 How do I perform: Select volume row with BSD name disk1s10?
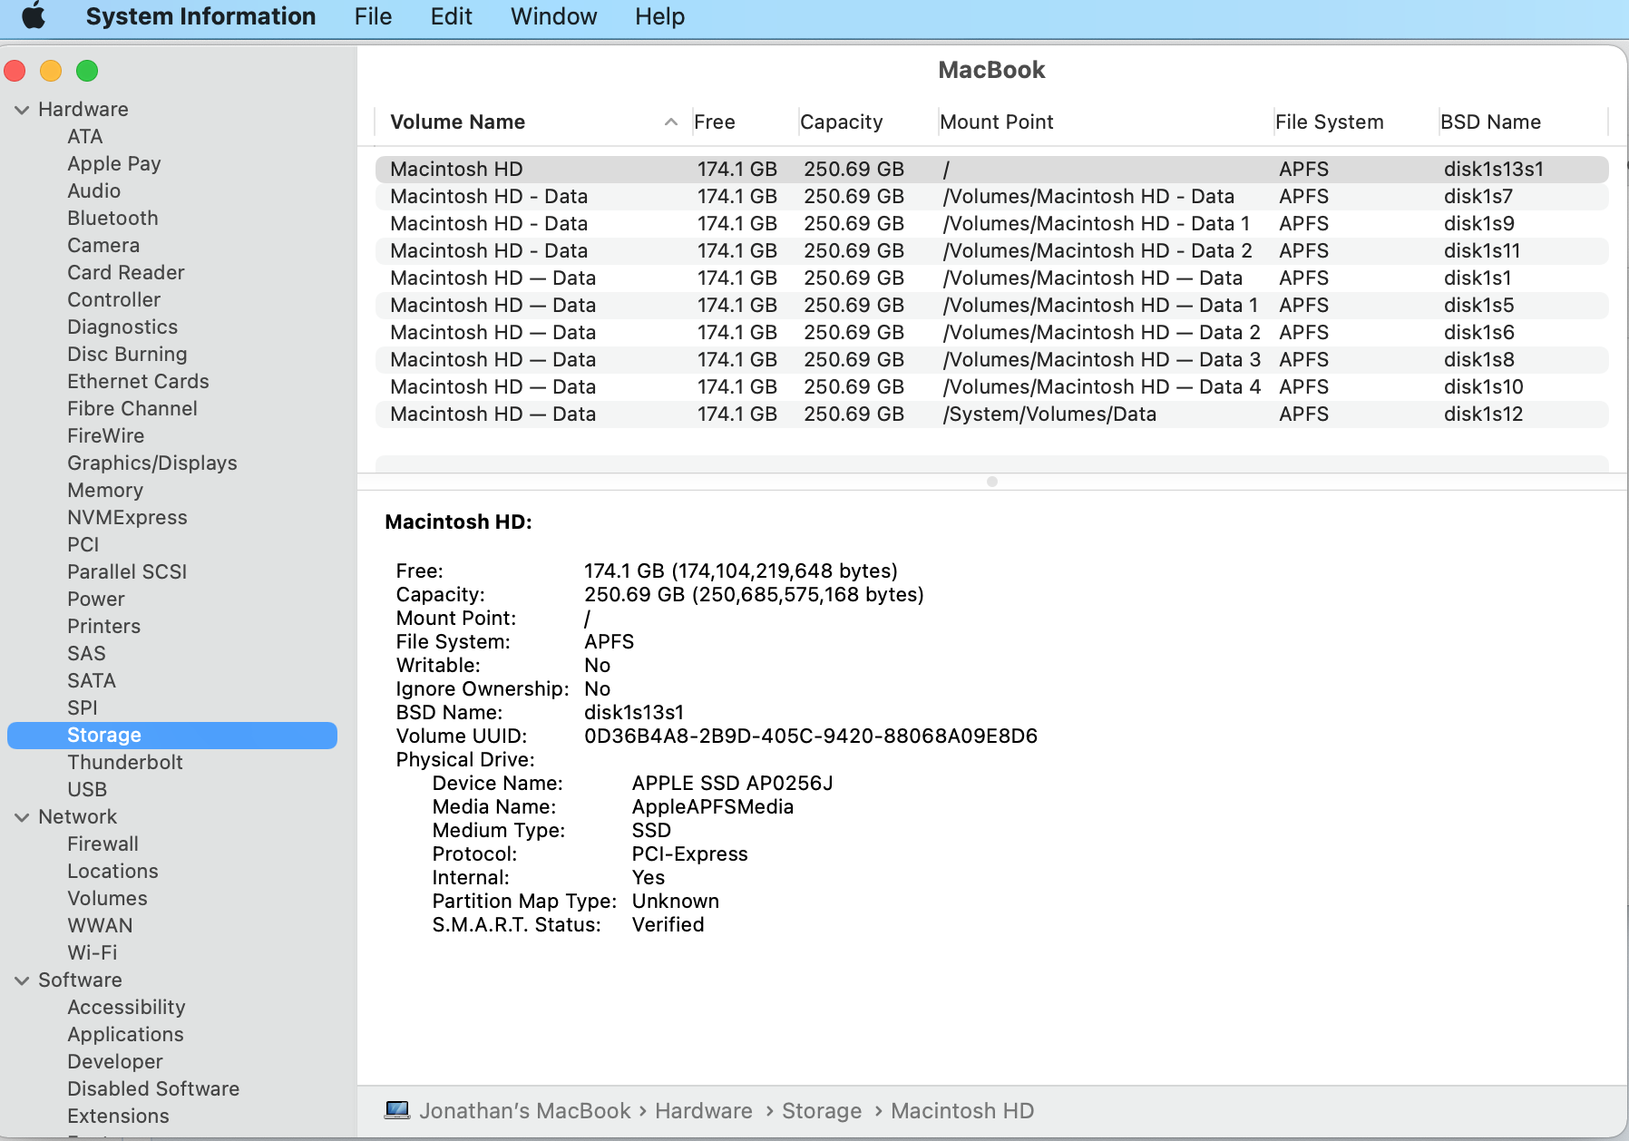pyautogui.click(x=992, y=386)
